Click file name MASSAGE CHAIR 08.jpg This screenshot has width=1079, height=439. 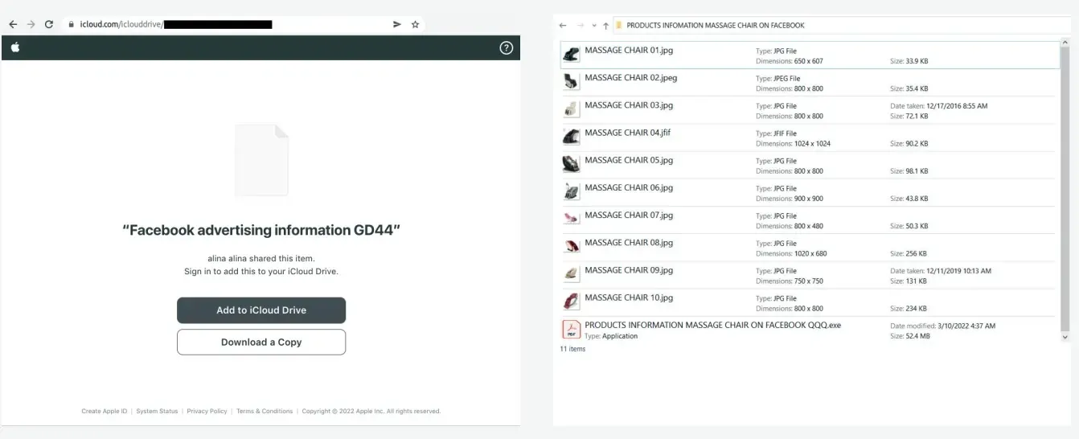[629, 242]
